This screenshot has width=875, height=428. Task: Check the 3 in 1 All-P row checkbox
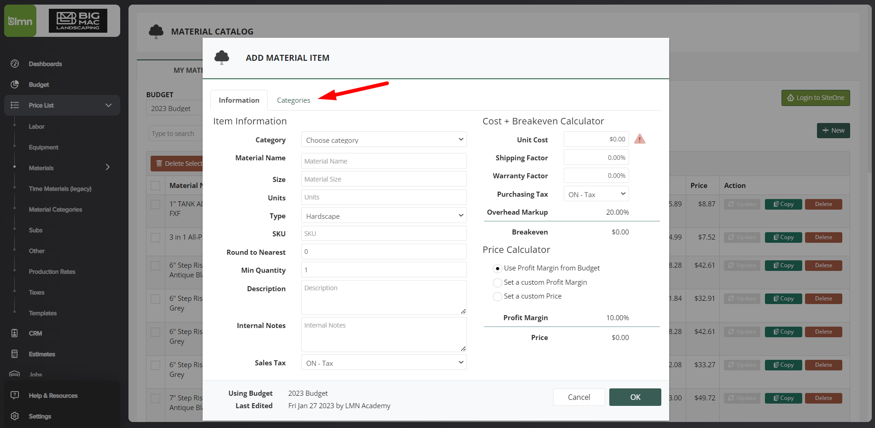tap(156, 237)
